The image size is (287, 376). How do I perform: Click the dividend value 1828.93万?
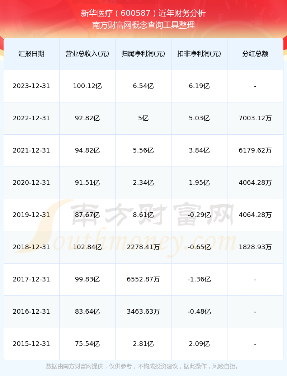pyautogui.click(x=255, y=247)
